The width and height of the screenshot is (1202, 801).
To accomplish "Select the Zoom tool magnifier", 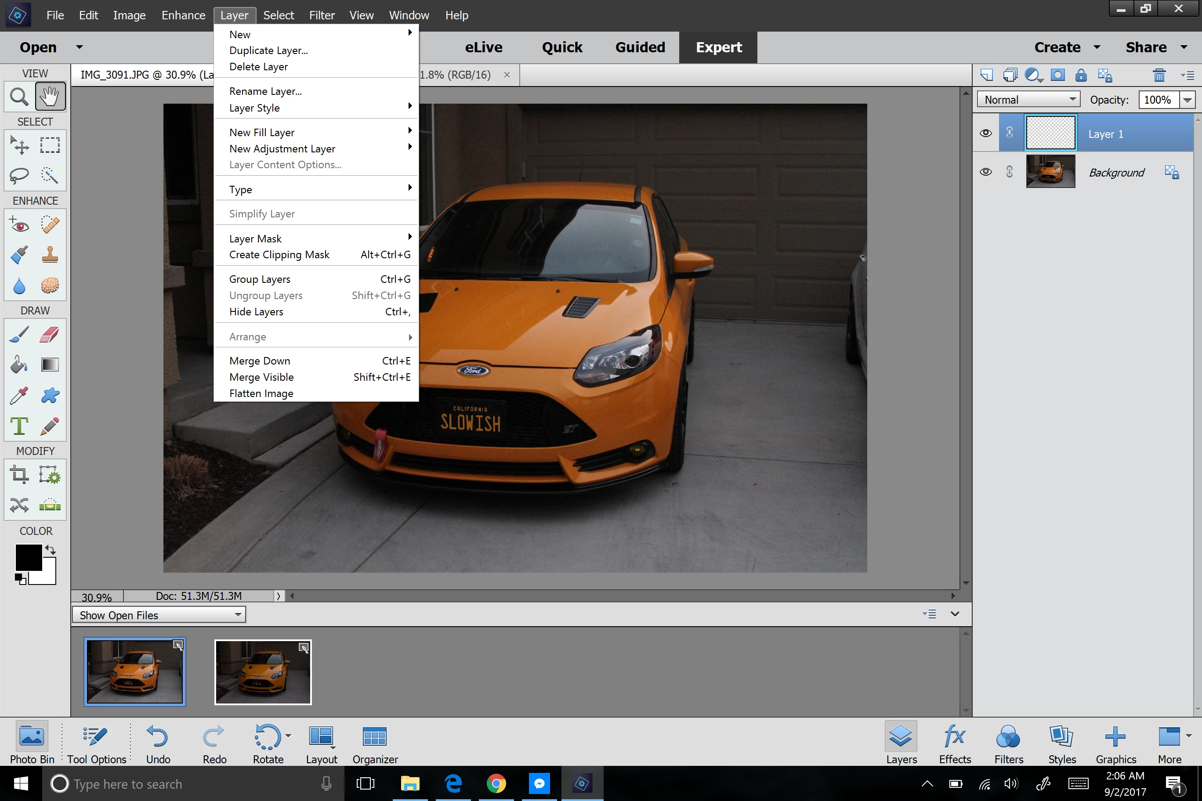I will (19, 96).
